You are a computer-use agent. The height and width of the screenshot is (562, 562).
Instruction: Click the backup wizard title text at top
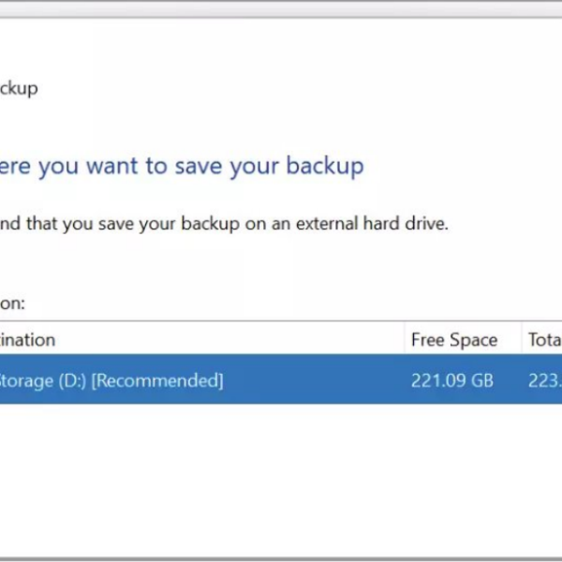click(19, 88)
